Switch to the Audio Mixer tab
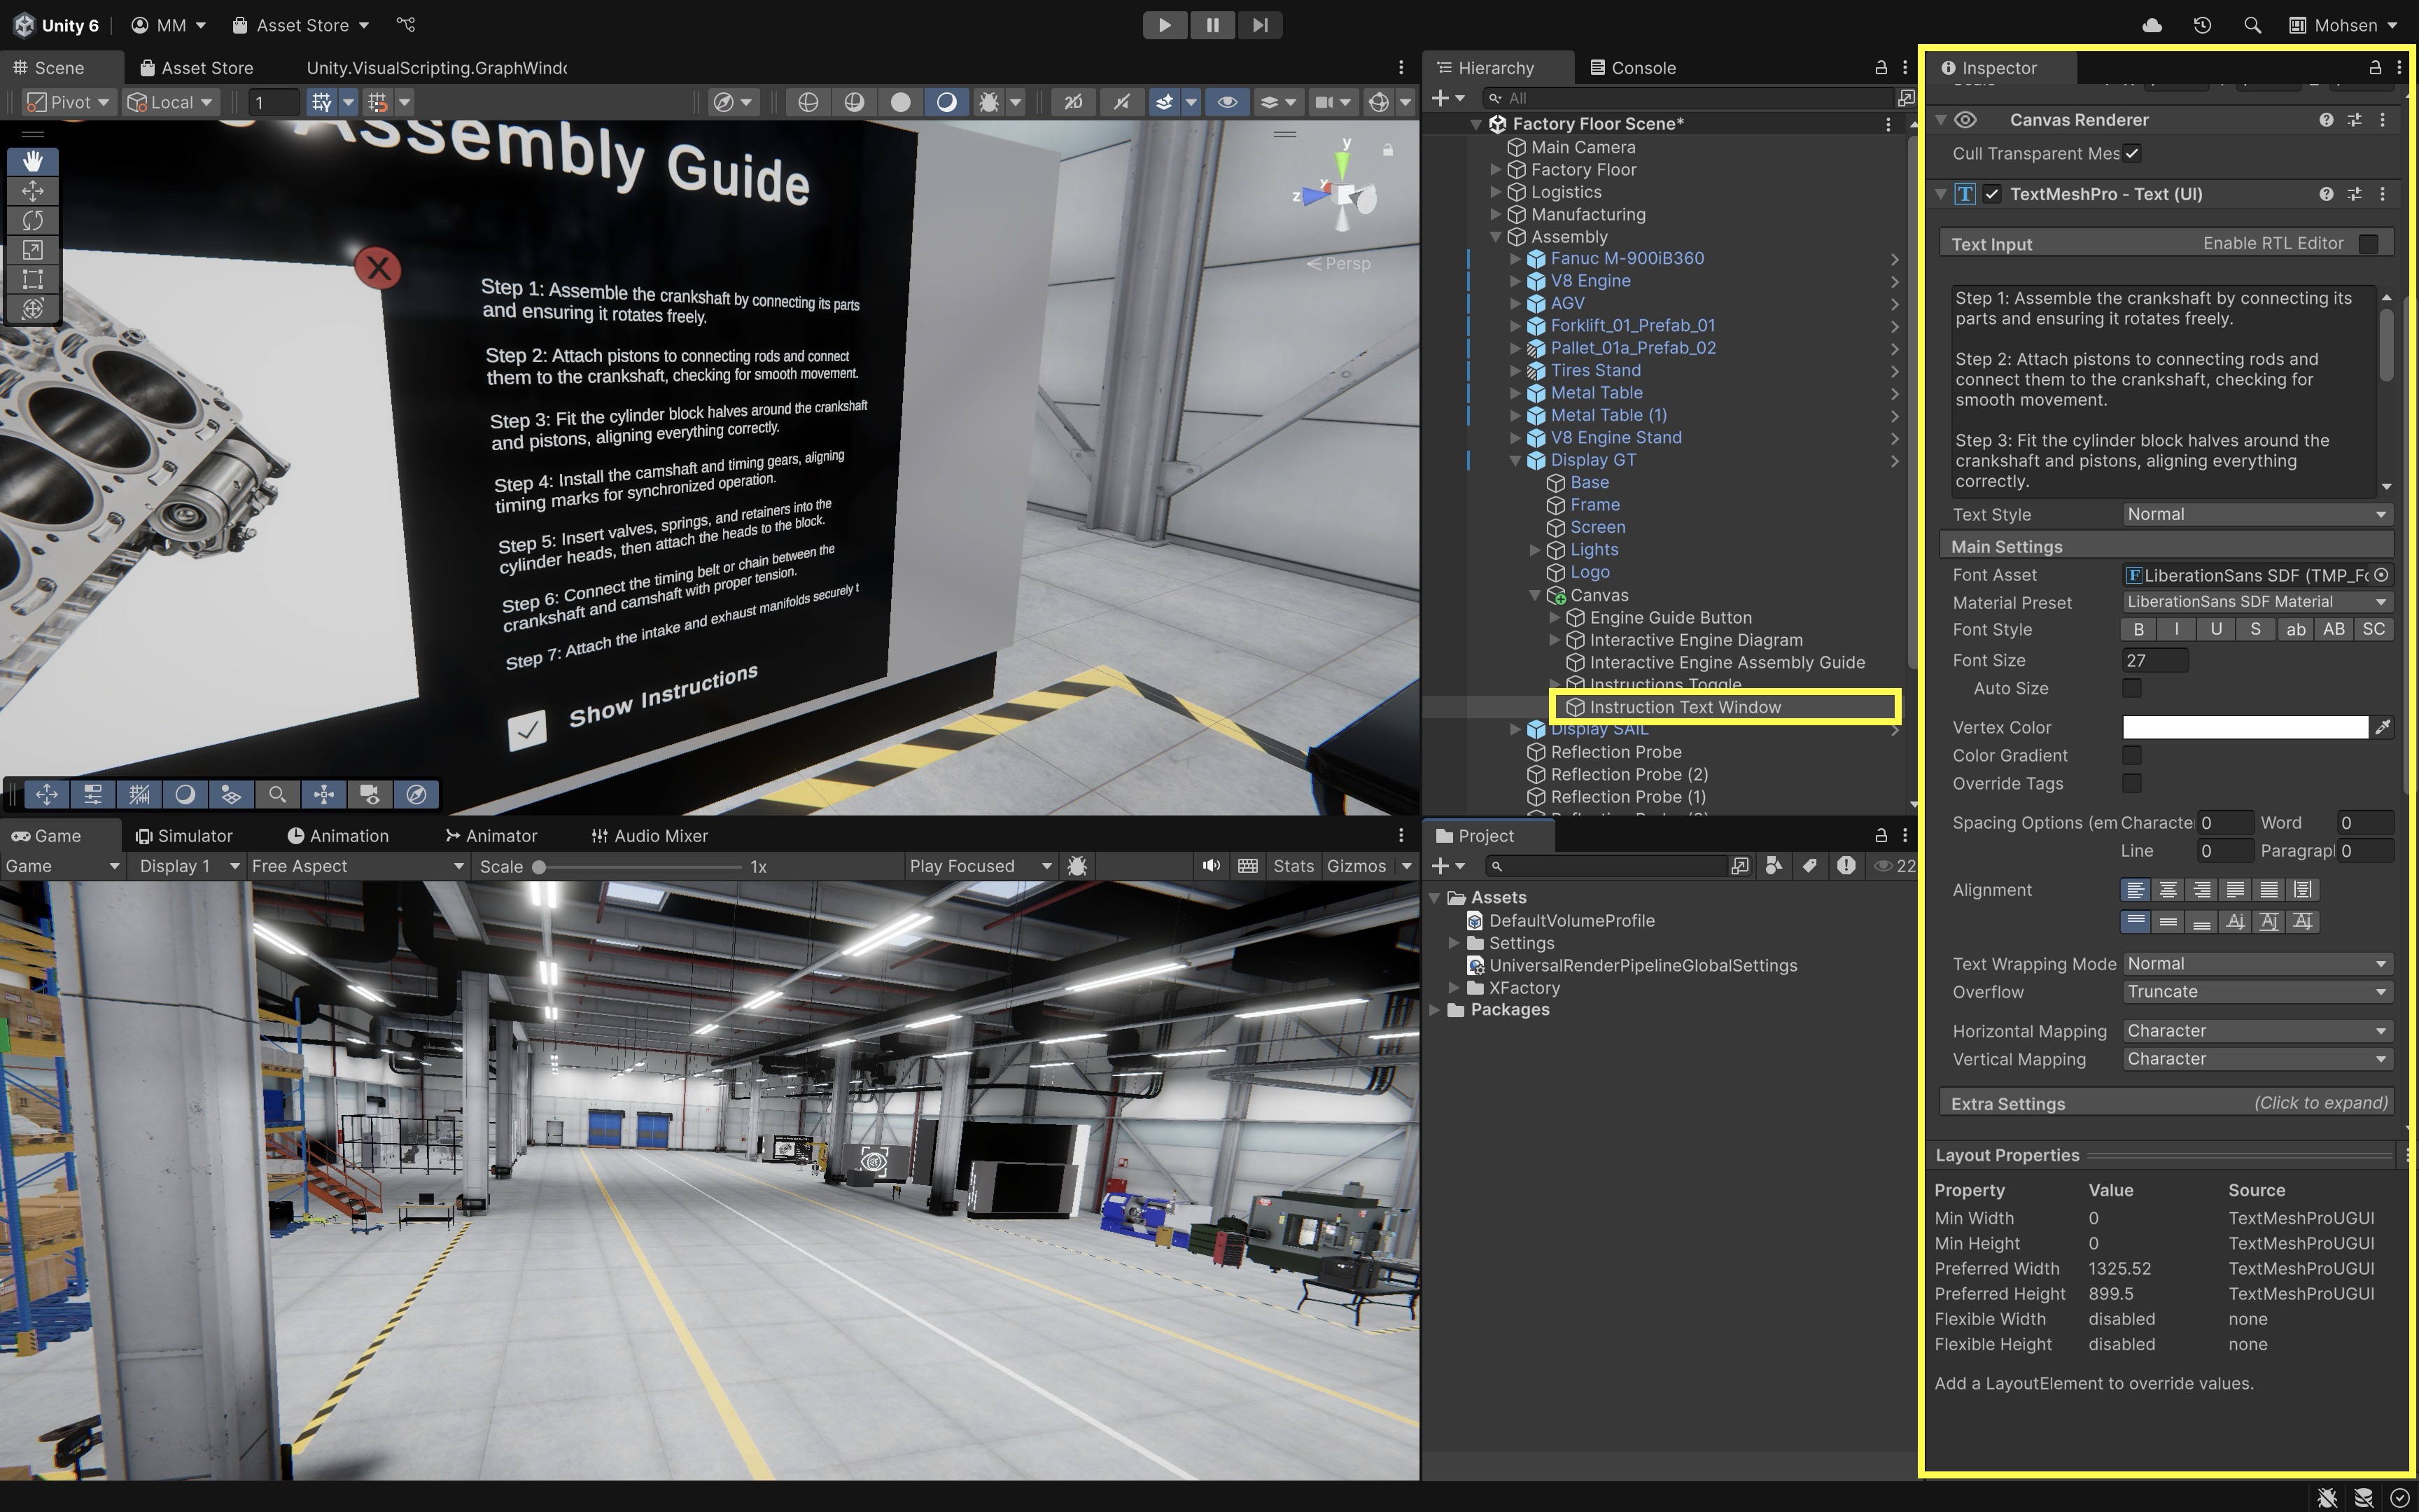This screenshot has width=2419, height=1512. pos(650,836)
